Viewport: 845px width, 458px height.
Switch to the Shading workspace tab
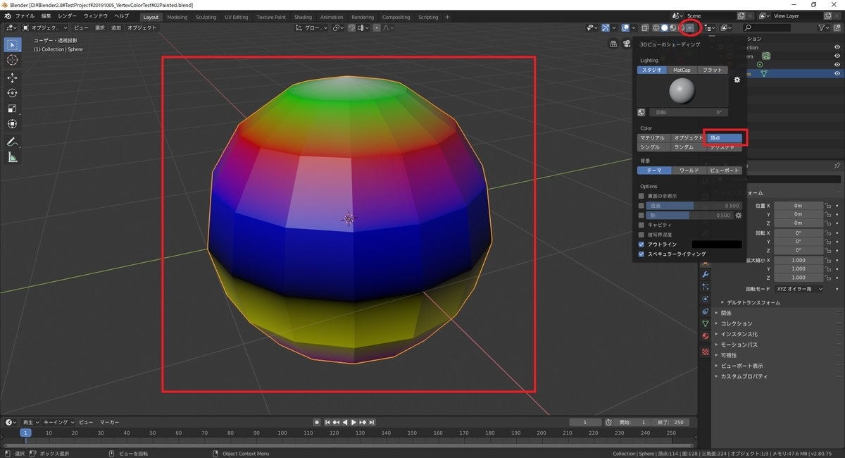303,17
